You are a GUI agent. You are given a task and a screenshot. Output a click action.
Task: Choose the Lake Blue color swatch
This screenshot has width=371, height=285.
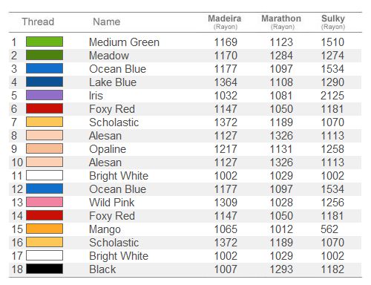45,82
